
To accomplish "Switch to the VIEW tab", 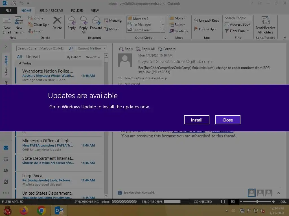I will coord(95,11).
